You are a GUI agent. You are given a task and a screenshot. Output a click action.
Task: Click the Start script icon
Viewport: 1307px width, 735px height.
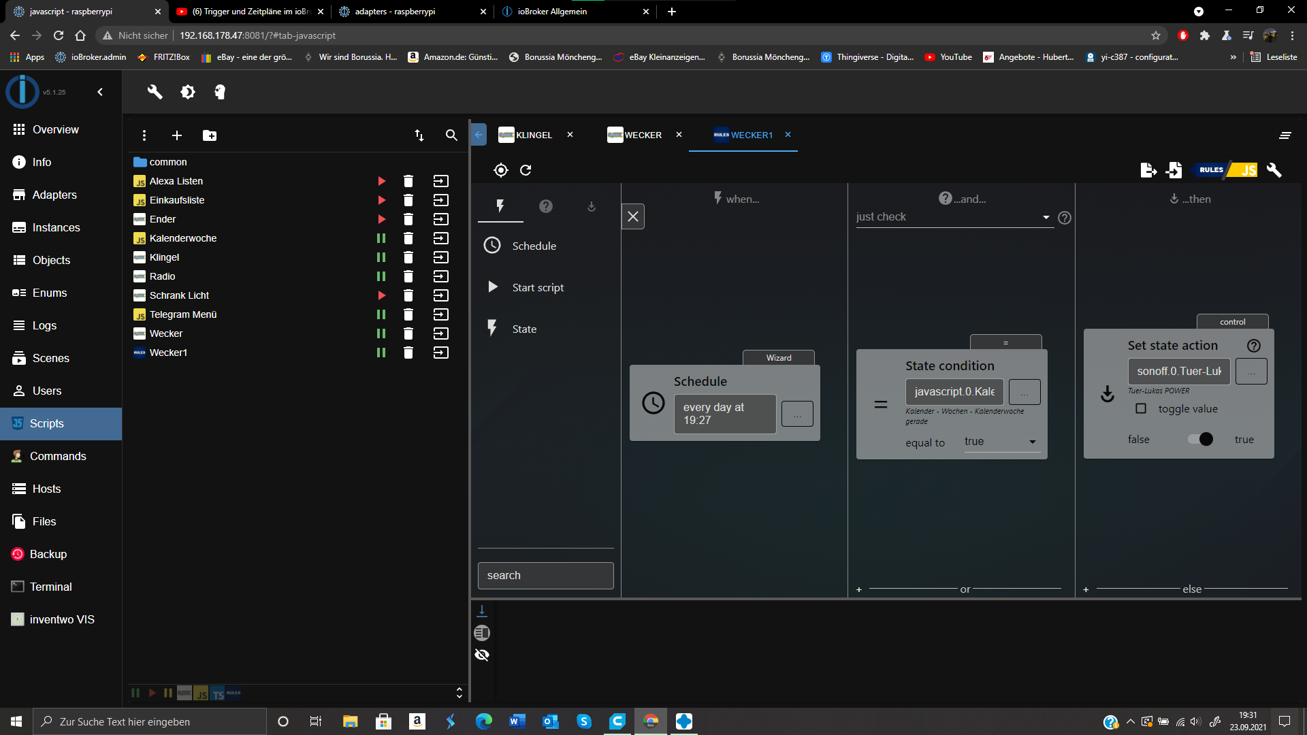493,287
